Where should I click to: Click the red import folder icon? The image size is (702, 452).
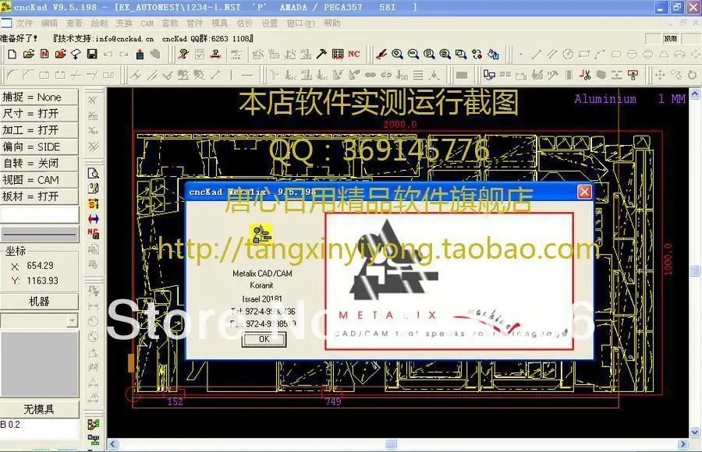(x=60, y=54)
